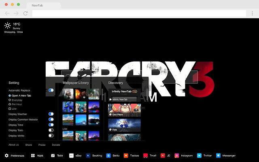This screenshot has width=259, height=162.
Task: Click the Infinity NewTab search field
Action: pyautogui.click(x=124, y=99)
